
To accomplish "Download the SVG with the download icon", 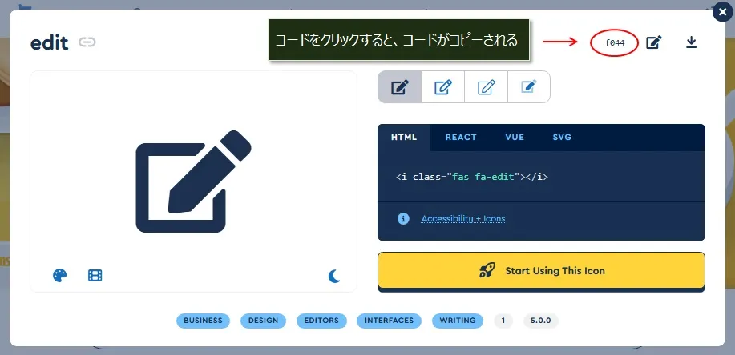I will 692,42.
